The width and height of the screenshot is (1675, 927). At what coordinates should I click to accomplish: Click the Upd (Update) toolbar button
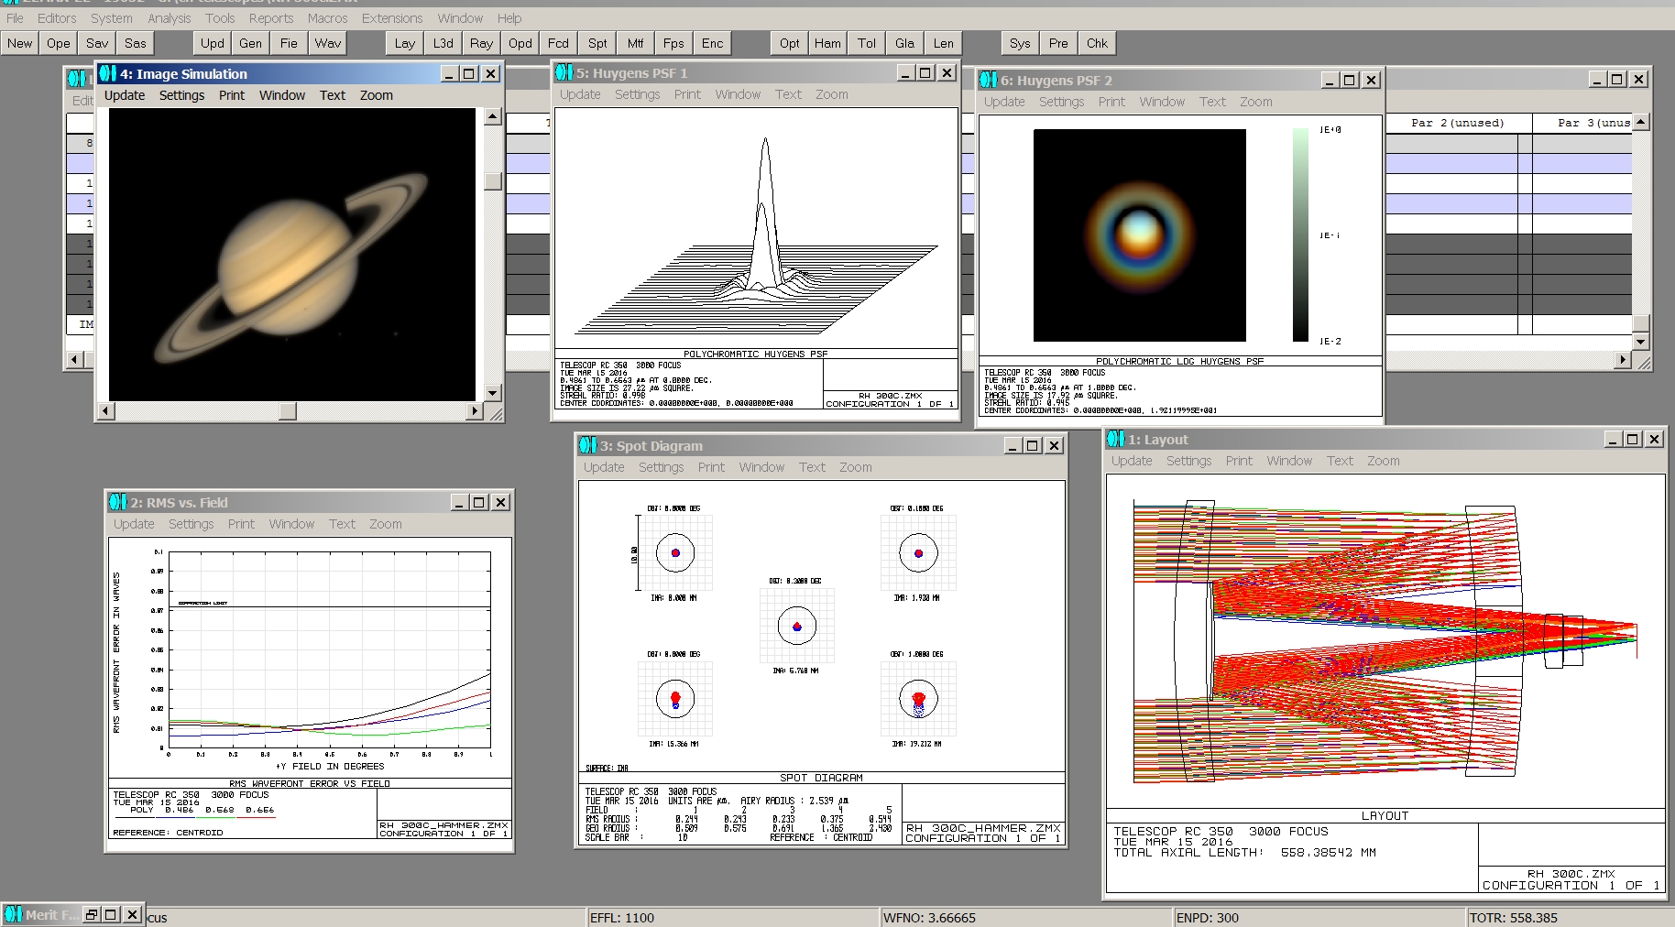point(212,43)
